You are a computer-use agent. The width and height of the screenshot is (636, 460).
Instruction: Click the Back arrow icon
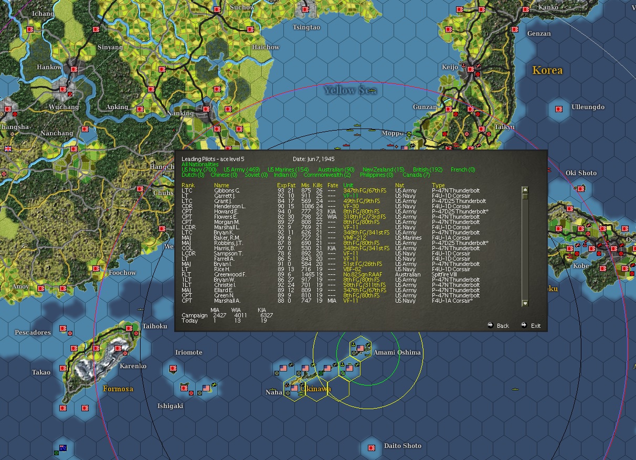[491, 325]
